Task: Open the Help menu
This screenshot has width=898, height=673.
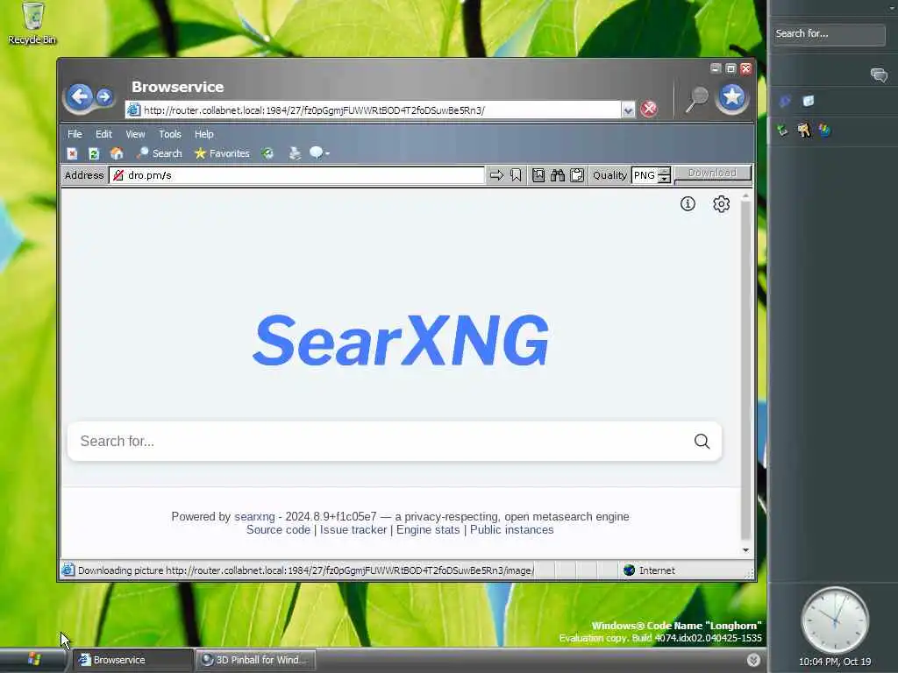Action: [x=203, y=134]
